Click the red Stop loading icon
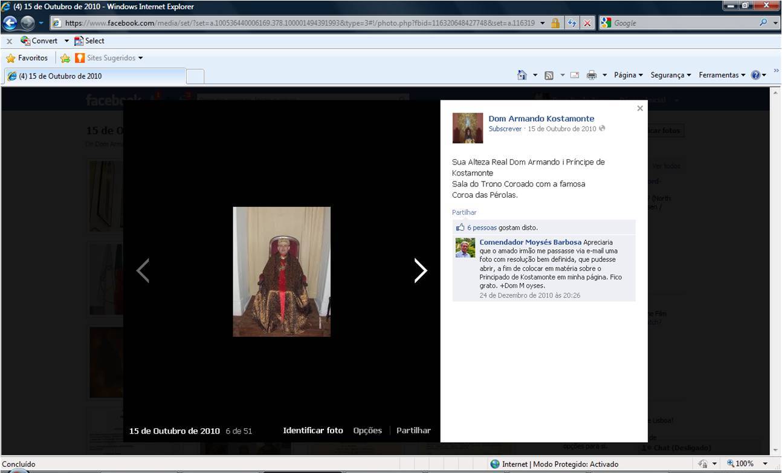782x473 pixels. [587, 23]
